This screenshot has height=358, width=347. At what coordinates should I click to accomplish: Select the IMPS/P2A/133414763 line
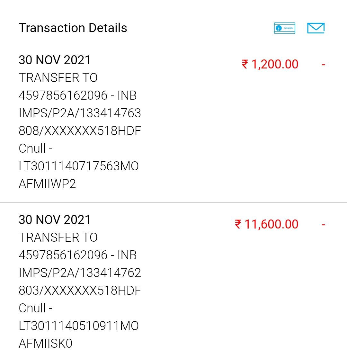(80, 113)
